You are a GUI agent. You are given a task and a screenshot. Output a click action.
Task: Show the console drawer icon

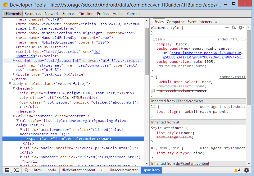pyautogui.click(x=16, y=170)
